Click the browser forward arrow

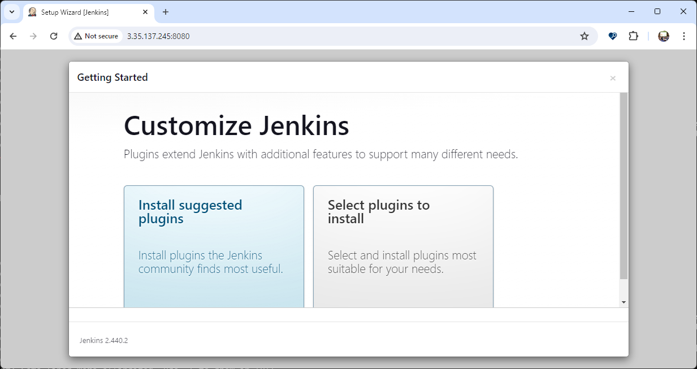pos(33,36)
